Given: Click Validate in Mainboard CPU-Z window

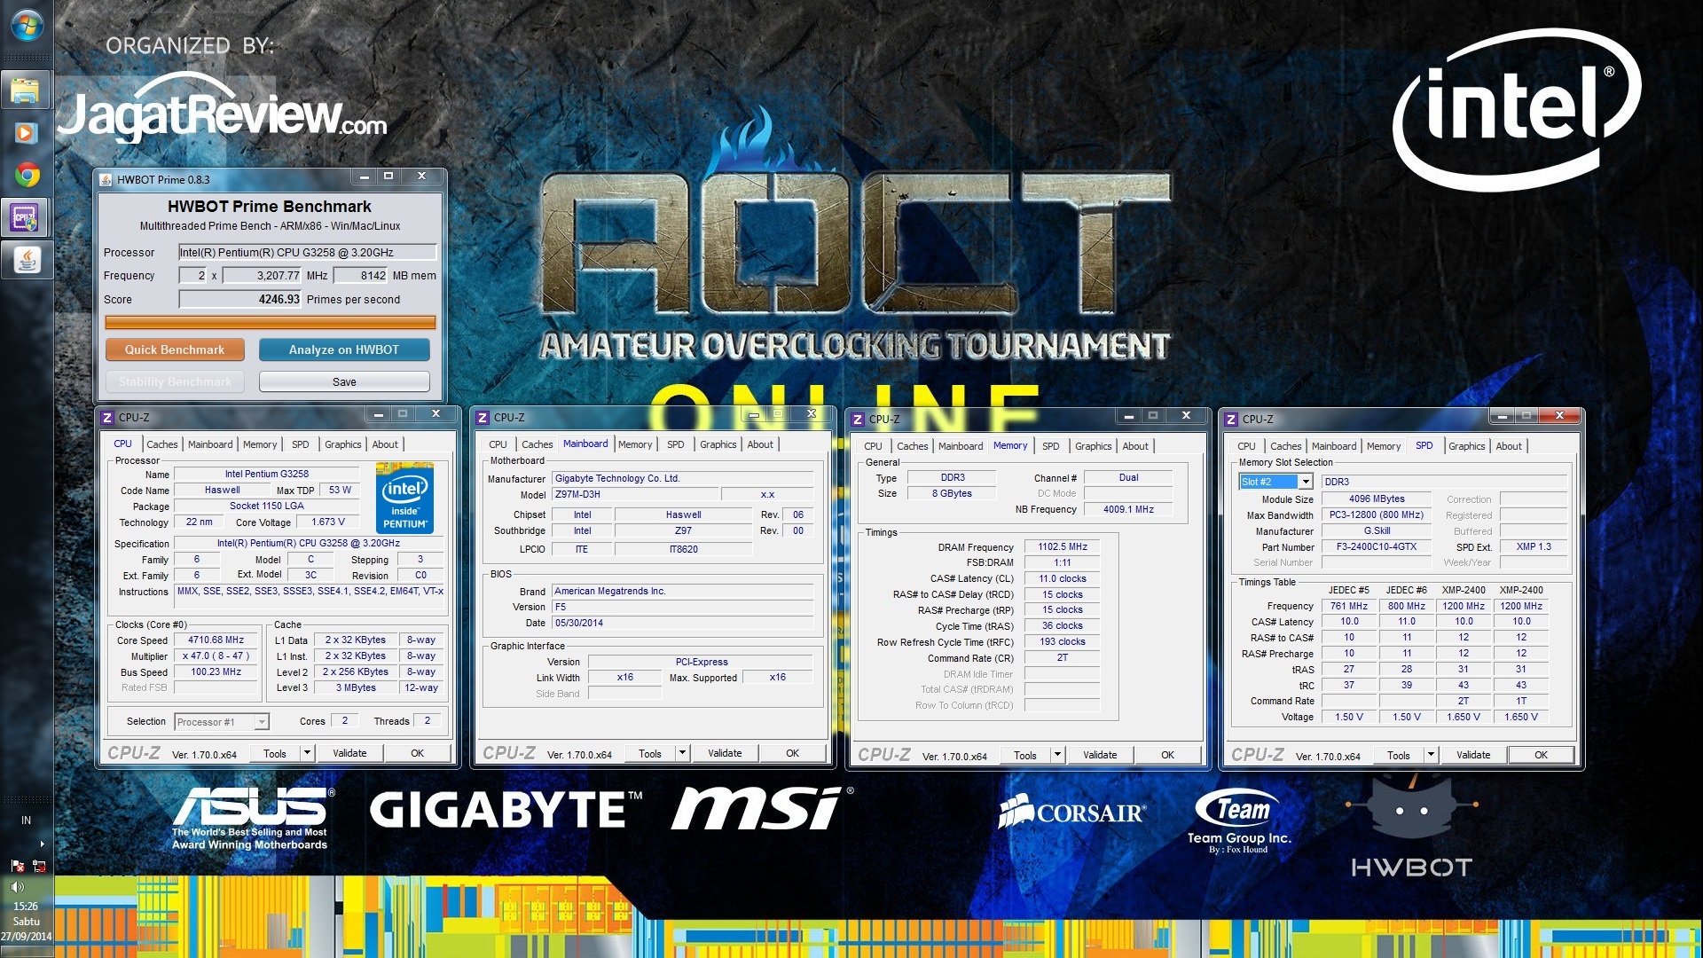Looking at the screenshot, I should click(x=725, y=753).
